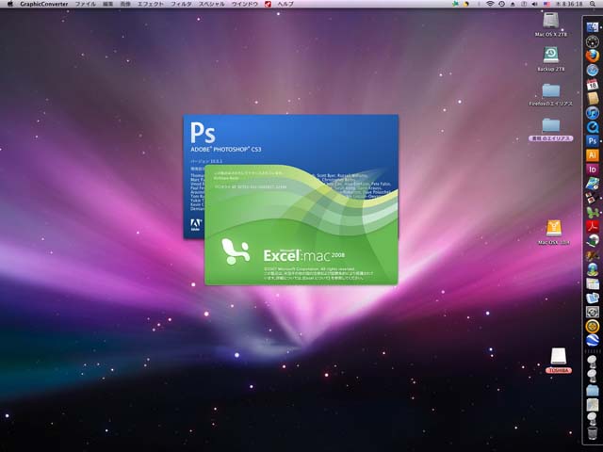Open the volume control in menu bar
This screenshot has width=603, height=452.
(534, 4)
